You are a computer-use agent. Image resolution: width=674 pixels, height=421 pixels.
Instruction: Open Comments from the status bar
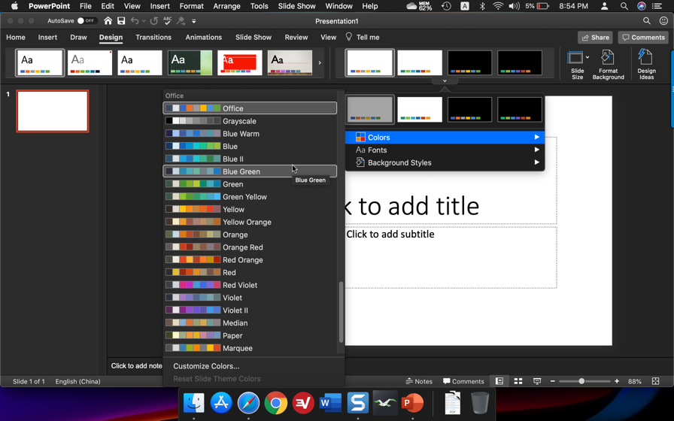(x=463, y=381)
